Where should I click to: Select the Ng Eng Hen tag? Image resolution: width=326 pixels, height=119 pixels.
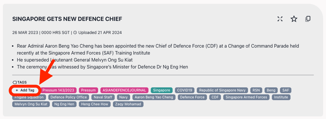pyautogui.click(x=64, y=104)
